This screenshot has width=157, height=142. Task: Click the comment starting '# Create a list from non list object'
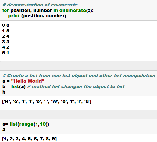[x=79, y=76]
